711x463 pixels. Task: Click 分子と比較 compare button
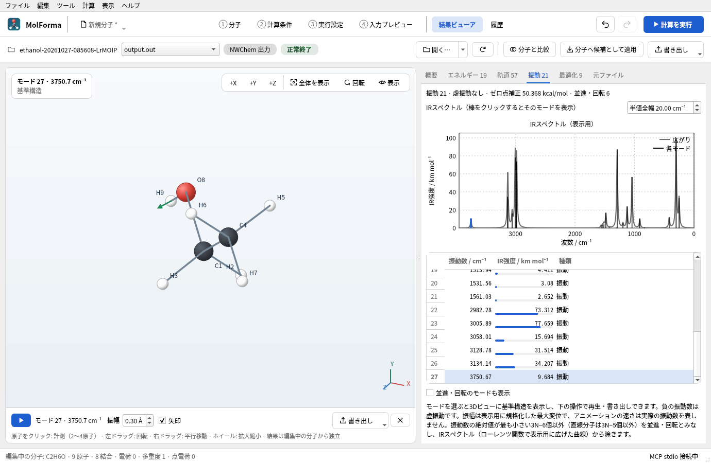[x=530, y=49]
